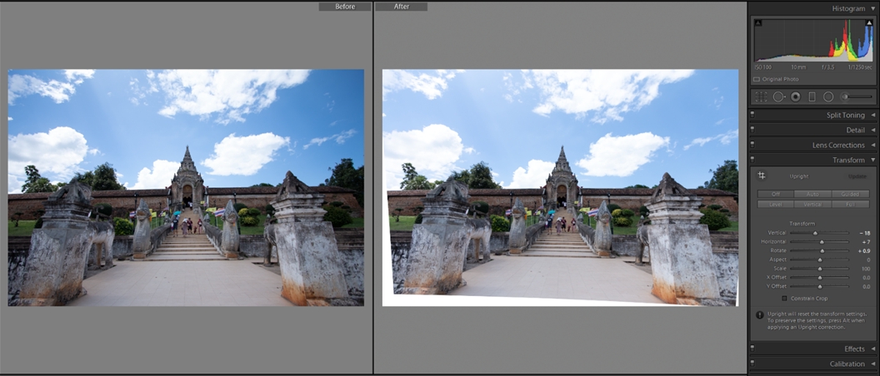Enable the Constrain Crop checkbox
Image resolution: width=880 pixels, height=376 pixels.
784,298
